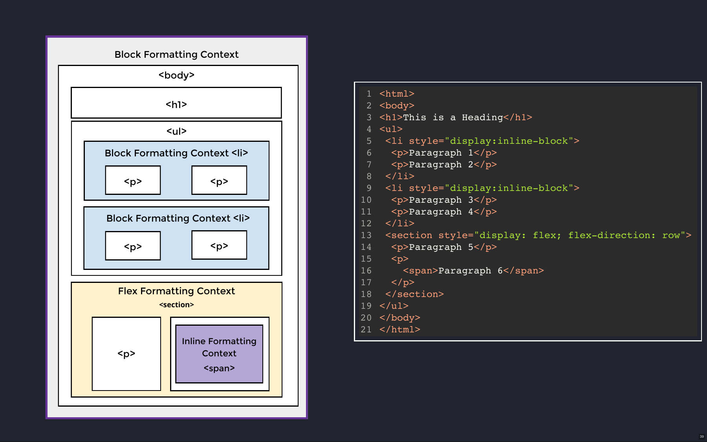Click 'This is a Heading' code line

[456, 117]
